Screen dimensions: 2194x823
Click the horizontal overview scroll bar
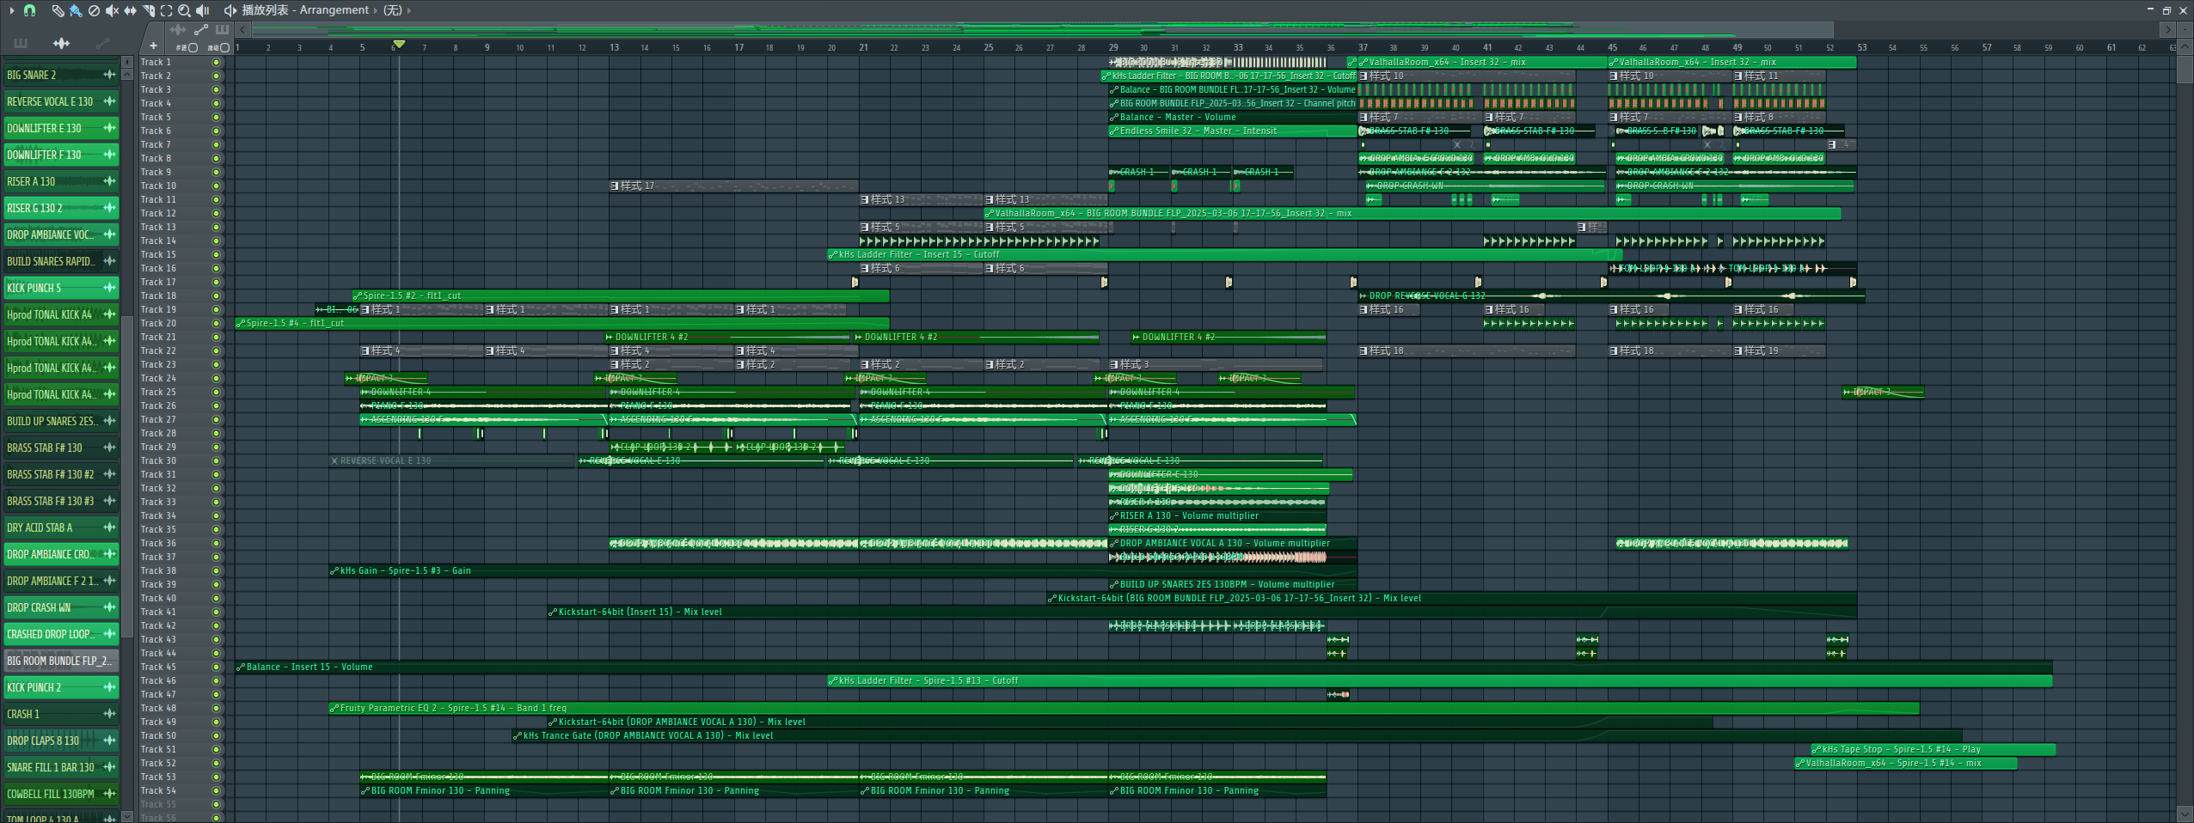[x=1032, y=29]
